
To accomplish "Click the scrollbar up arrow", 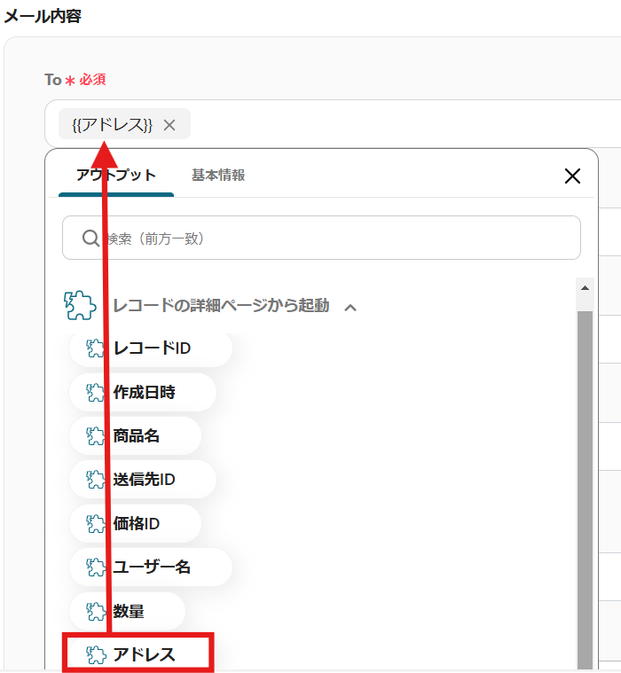I will [x=585, y=288].
